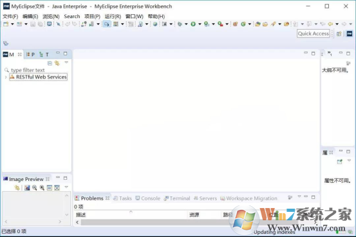Select the MyEclipse perspective icon

coord(350,33)
